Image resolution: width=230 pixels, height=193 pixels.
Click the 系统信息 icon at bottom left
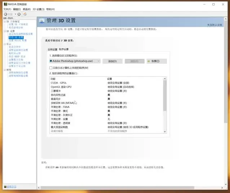(5, 187)
